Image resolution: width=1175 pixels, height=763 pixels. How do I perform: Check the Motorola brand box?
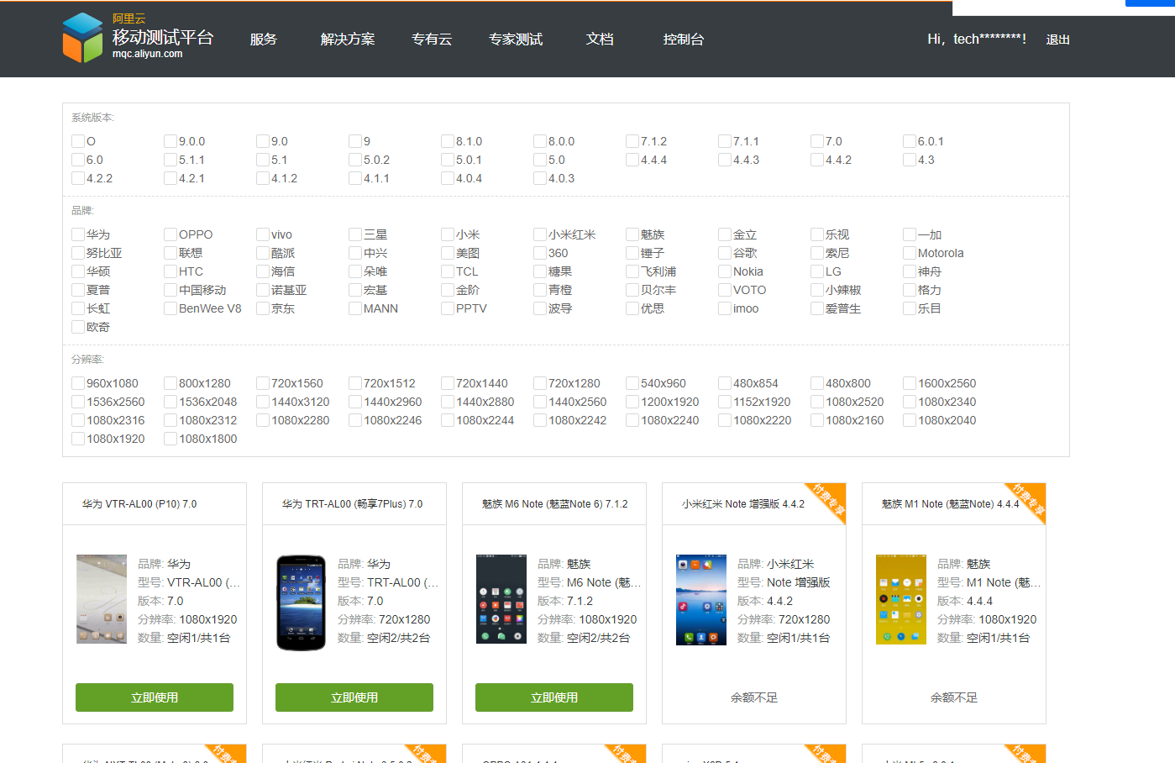click(910, 253)
